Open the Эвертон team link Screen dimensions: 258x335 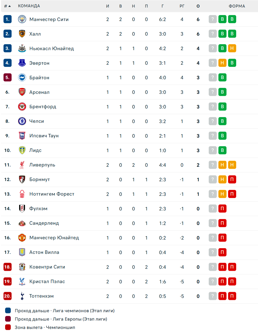click(39, 63)
